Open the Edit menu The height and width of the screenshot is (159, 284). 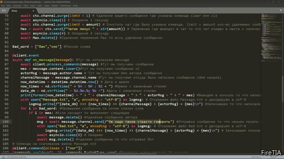8,6
